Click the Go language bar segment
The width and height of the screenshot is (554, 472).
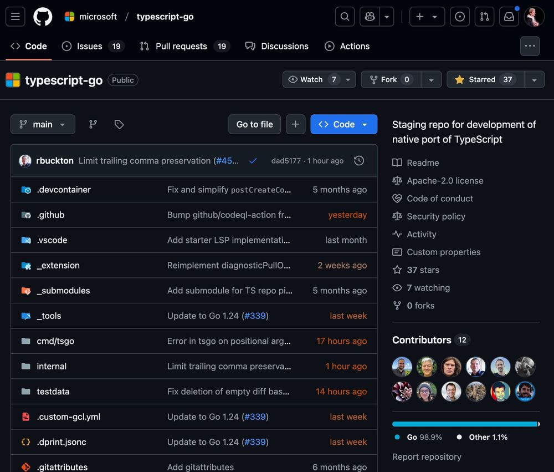pos(464,424)
